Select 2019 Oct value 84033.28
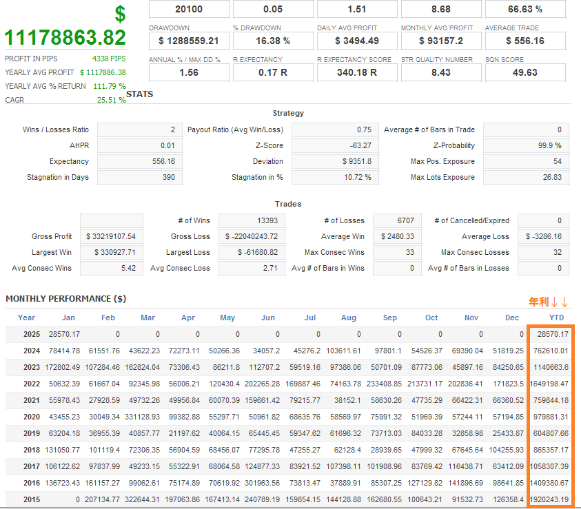 (427, 433)
